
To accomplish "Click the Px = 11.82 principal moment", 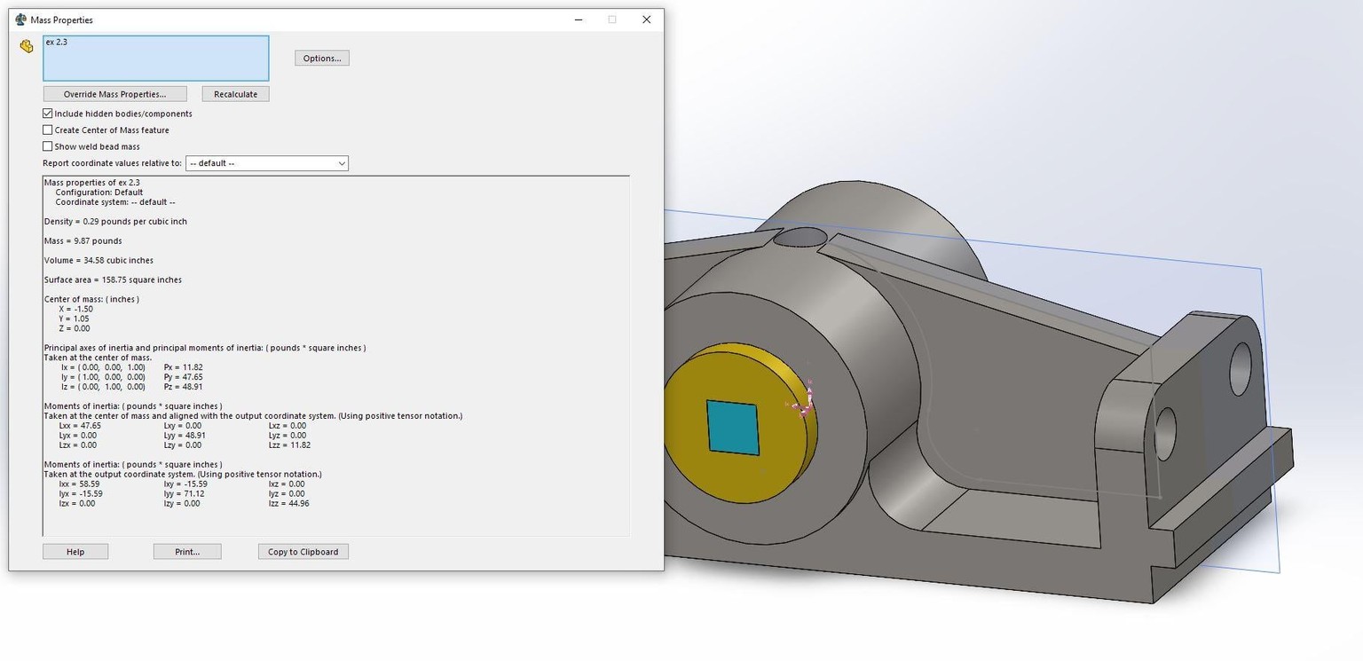I will click(x=184, y=367).
